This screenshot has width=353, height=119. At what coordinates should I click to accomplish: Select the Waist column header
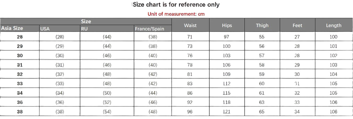190,25
